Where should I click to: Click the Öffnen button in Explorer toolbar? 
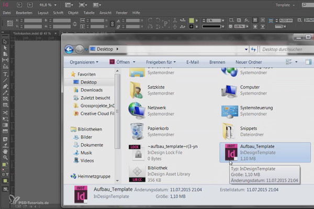[x=120, y=62]
